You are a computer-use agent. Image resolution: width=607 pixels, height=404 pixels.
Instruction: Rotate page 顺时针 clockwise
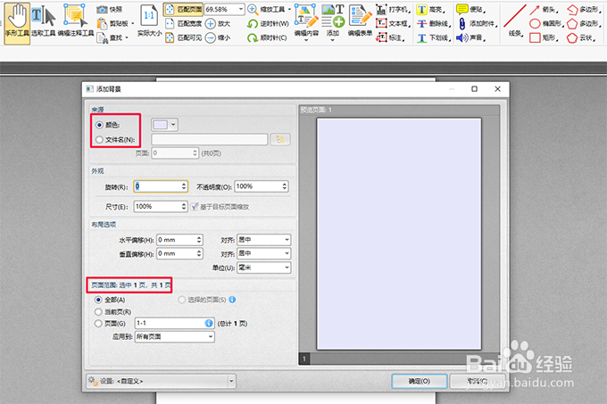267,37
